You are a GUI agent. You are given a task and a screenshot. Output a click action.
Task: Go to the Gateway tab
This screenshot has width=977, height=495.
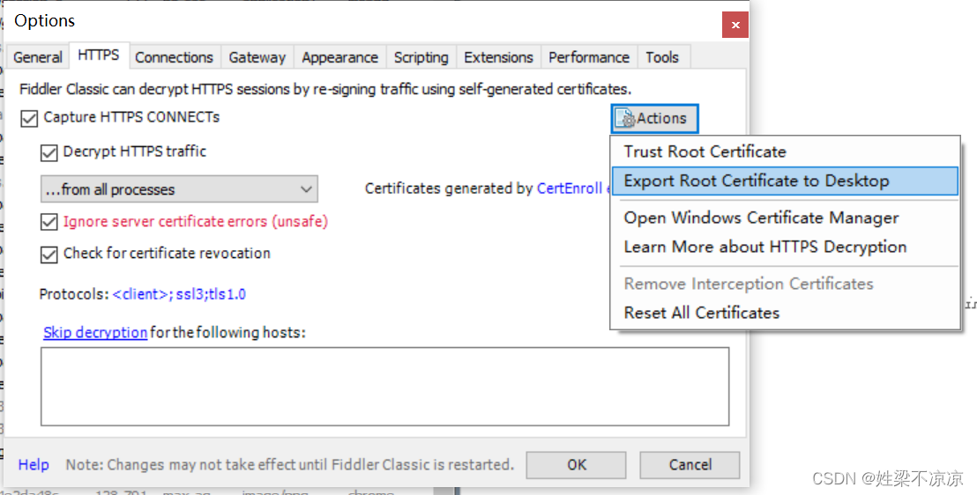pyautogui.click(x=257, y=57)
